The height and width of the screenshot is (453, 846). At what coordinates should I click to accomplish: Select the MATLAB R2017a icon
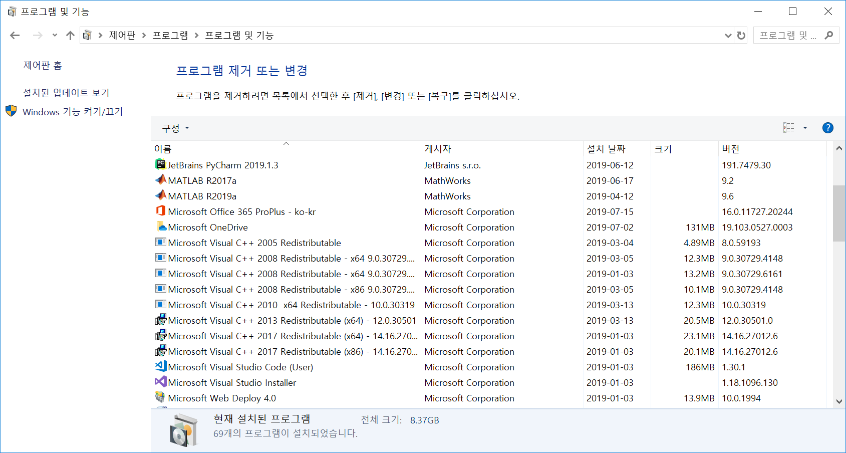tap(160, 180)
